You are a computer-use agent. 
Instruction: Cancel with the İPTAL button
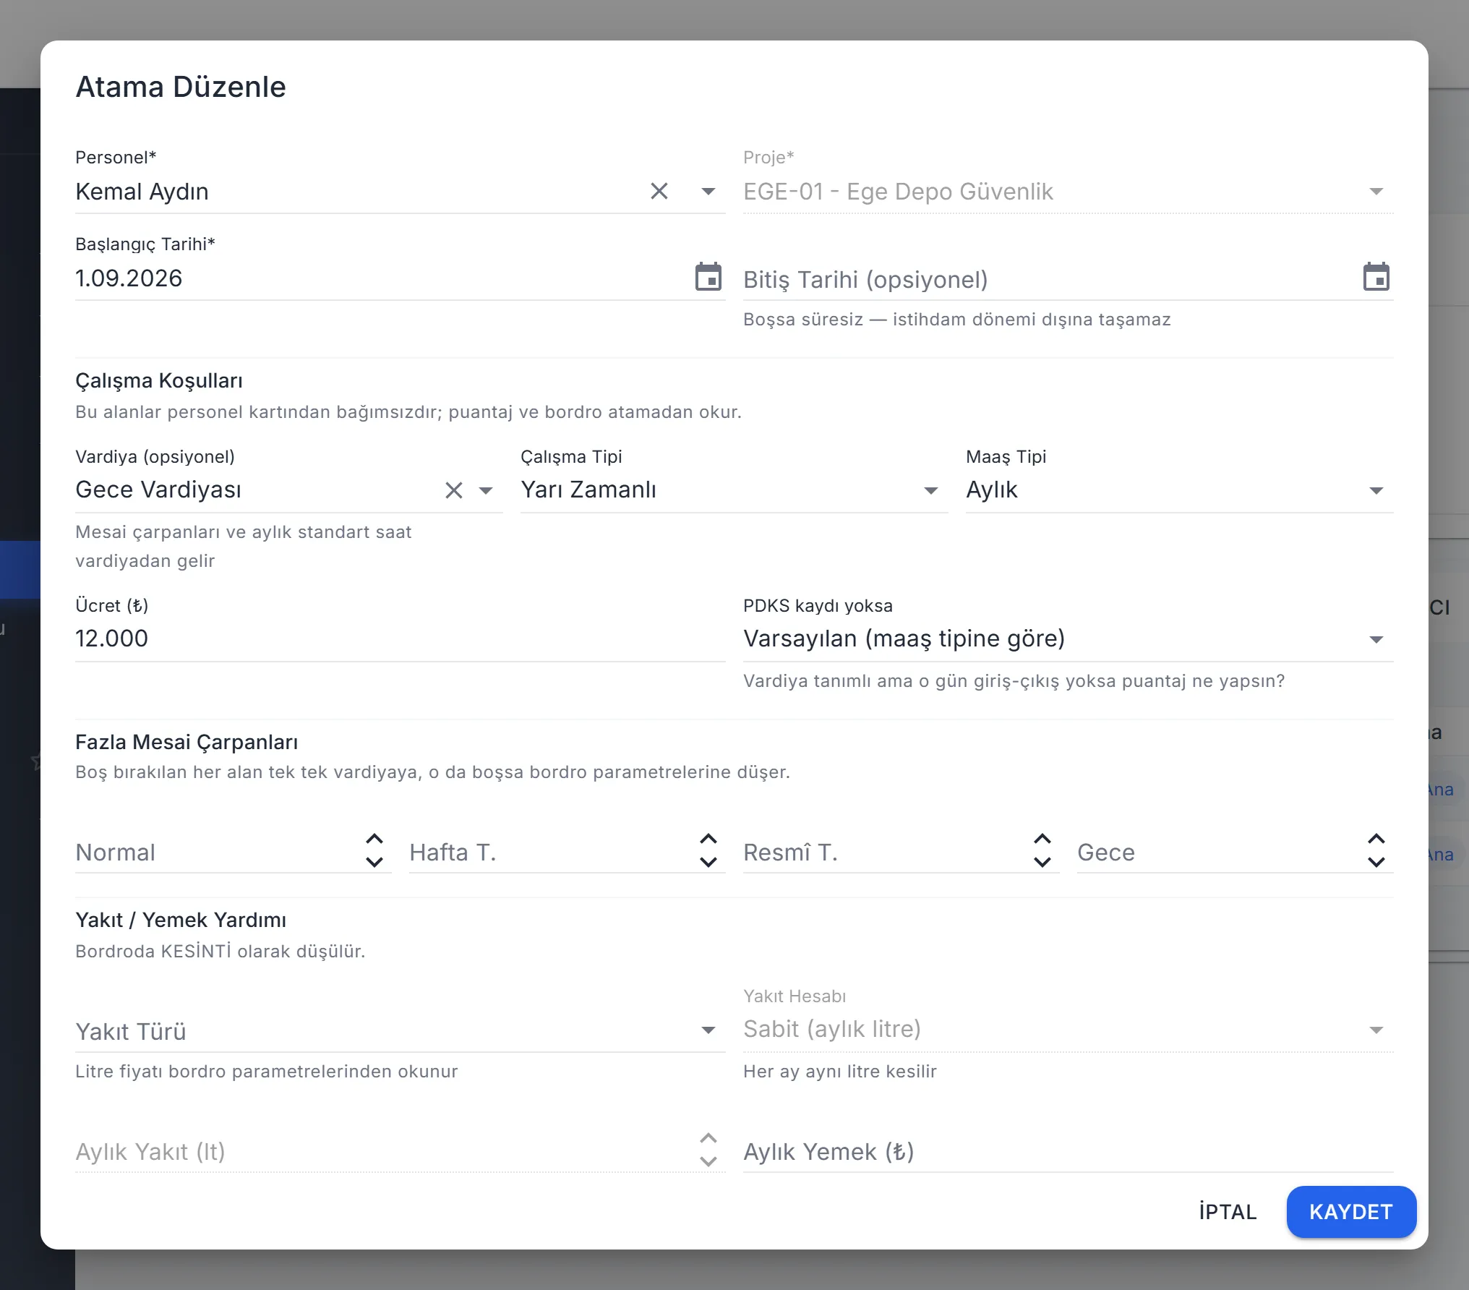click(x=1228, y=1212)
